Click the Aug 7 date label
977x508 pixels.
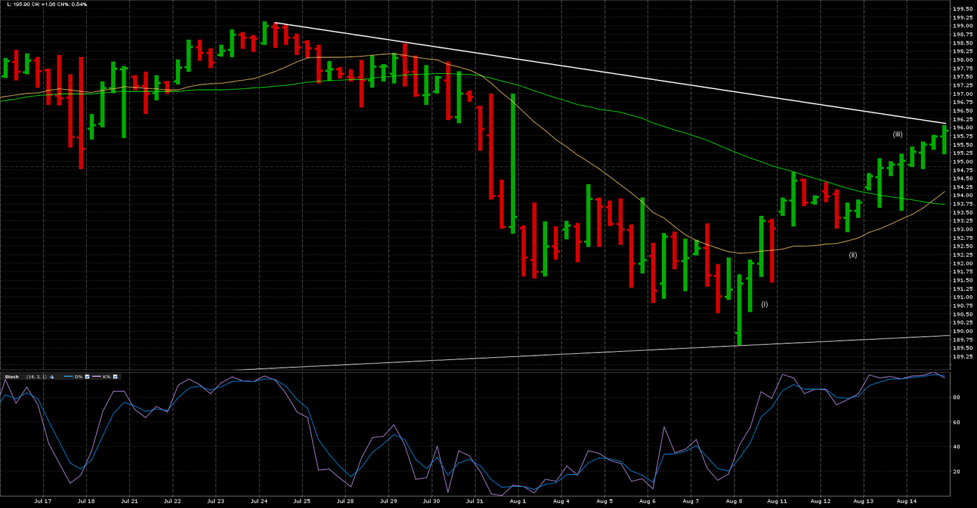coord(691,501)
